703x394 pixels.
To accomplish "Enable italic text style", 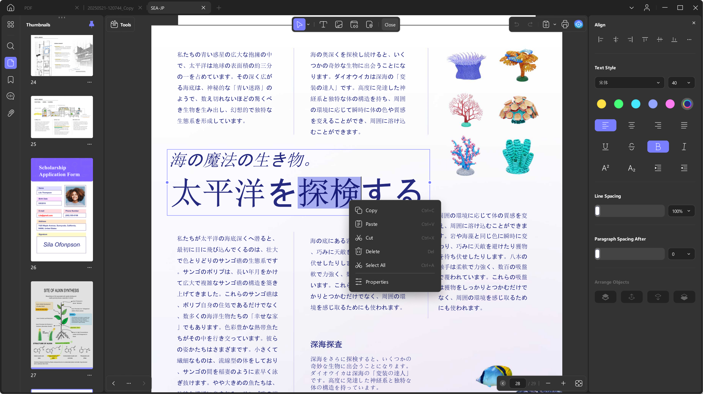I will tap(684, 147).
